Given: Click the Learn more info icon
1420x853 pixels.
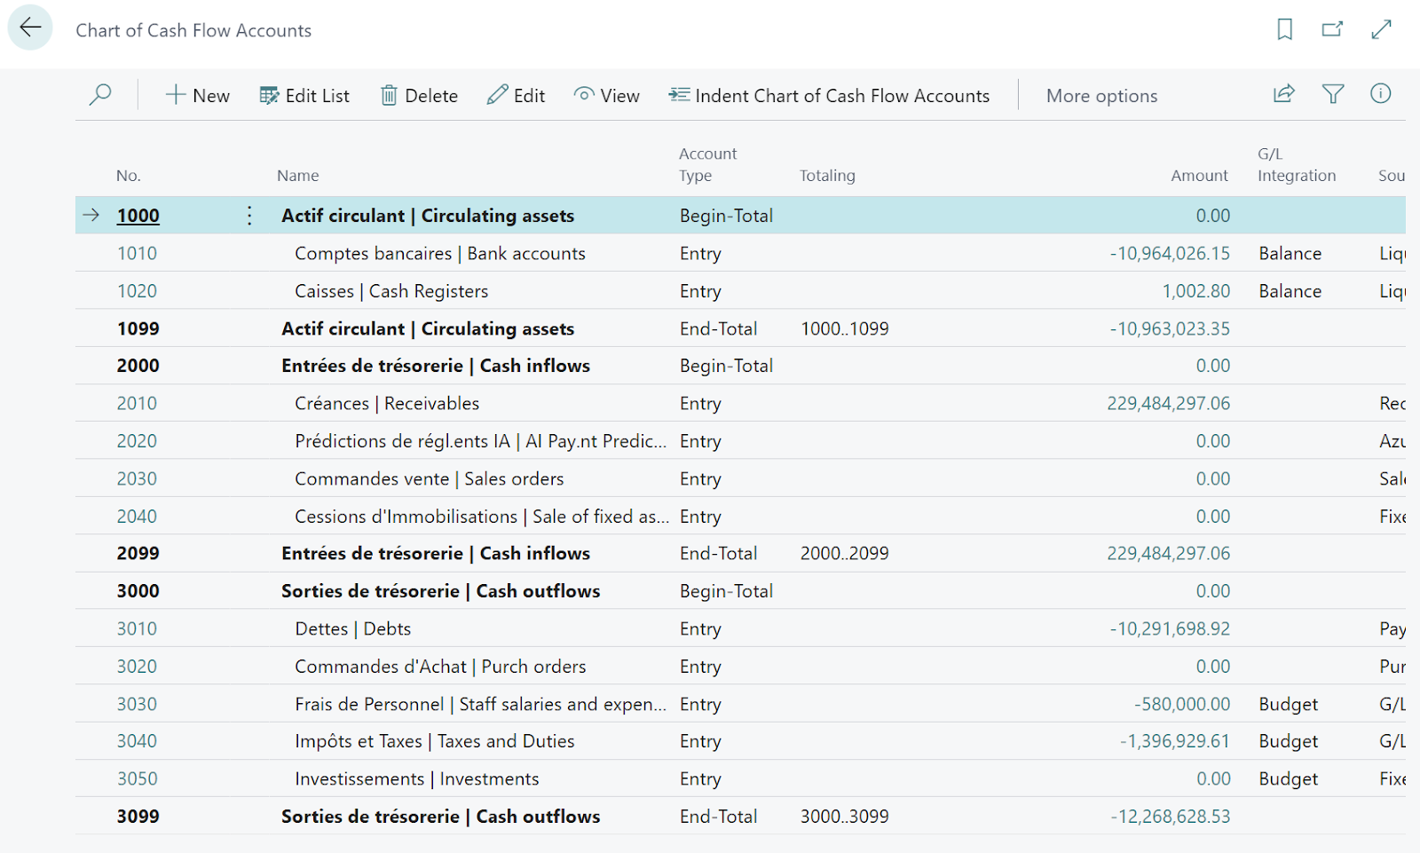Looking at the screenshot, I should coord(1380,93).
